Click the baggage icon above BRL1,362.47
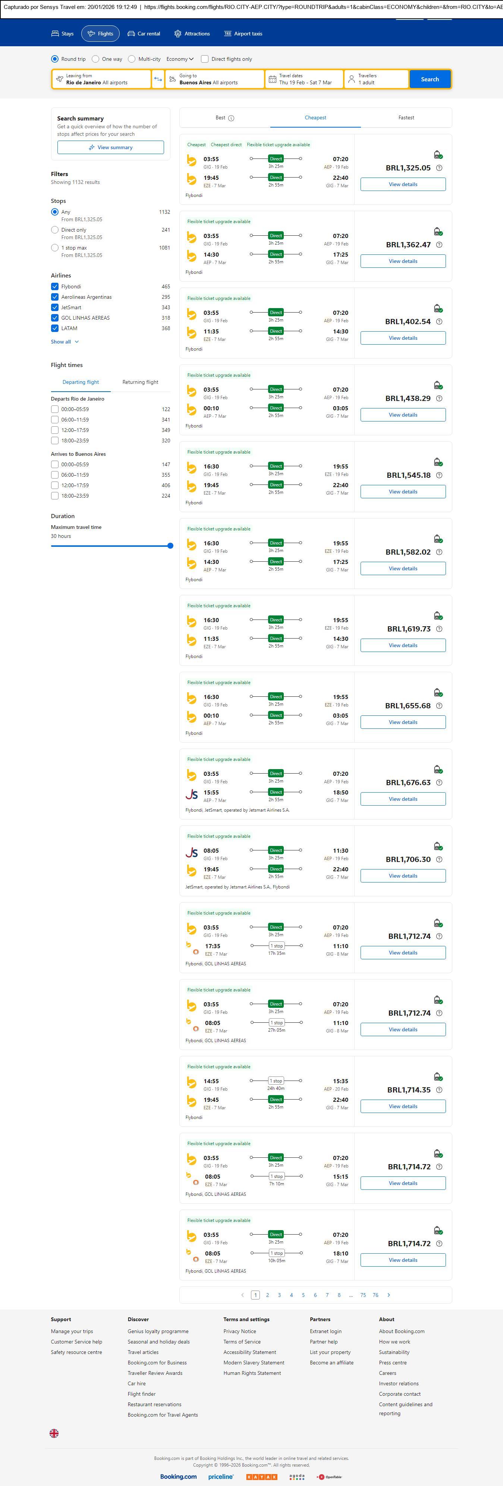 438,231
